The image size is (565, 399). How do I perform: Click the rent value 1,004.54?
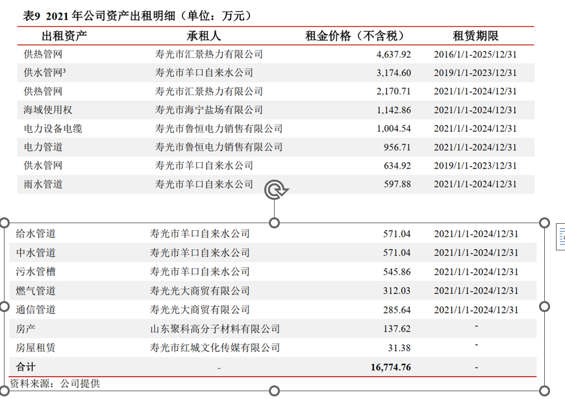coord(394,128)
